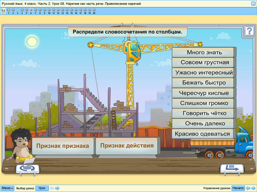
Task: Select lesson step dot 1
Action: (8, 10)
